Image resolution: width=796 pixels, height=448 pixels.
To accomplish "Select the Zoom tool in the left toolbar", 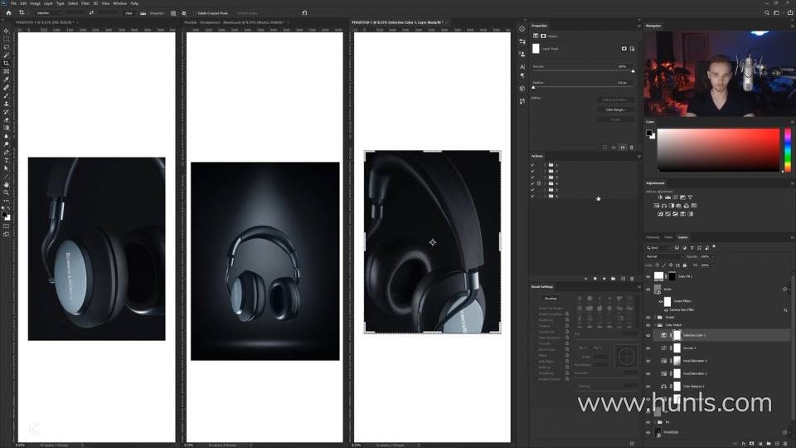I will coord(6,192).
